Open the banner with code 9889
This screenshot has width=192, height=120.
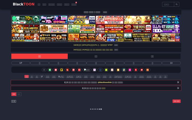click(x=138, y=29)
